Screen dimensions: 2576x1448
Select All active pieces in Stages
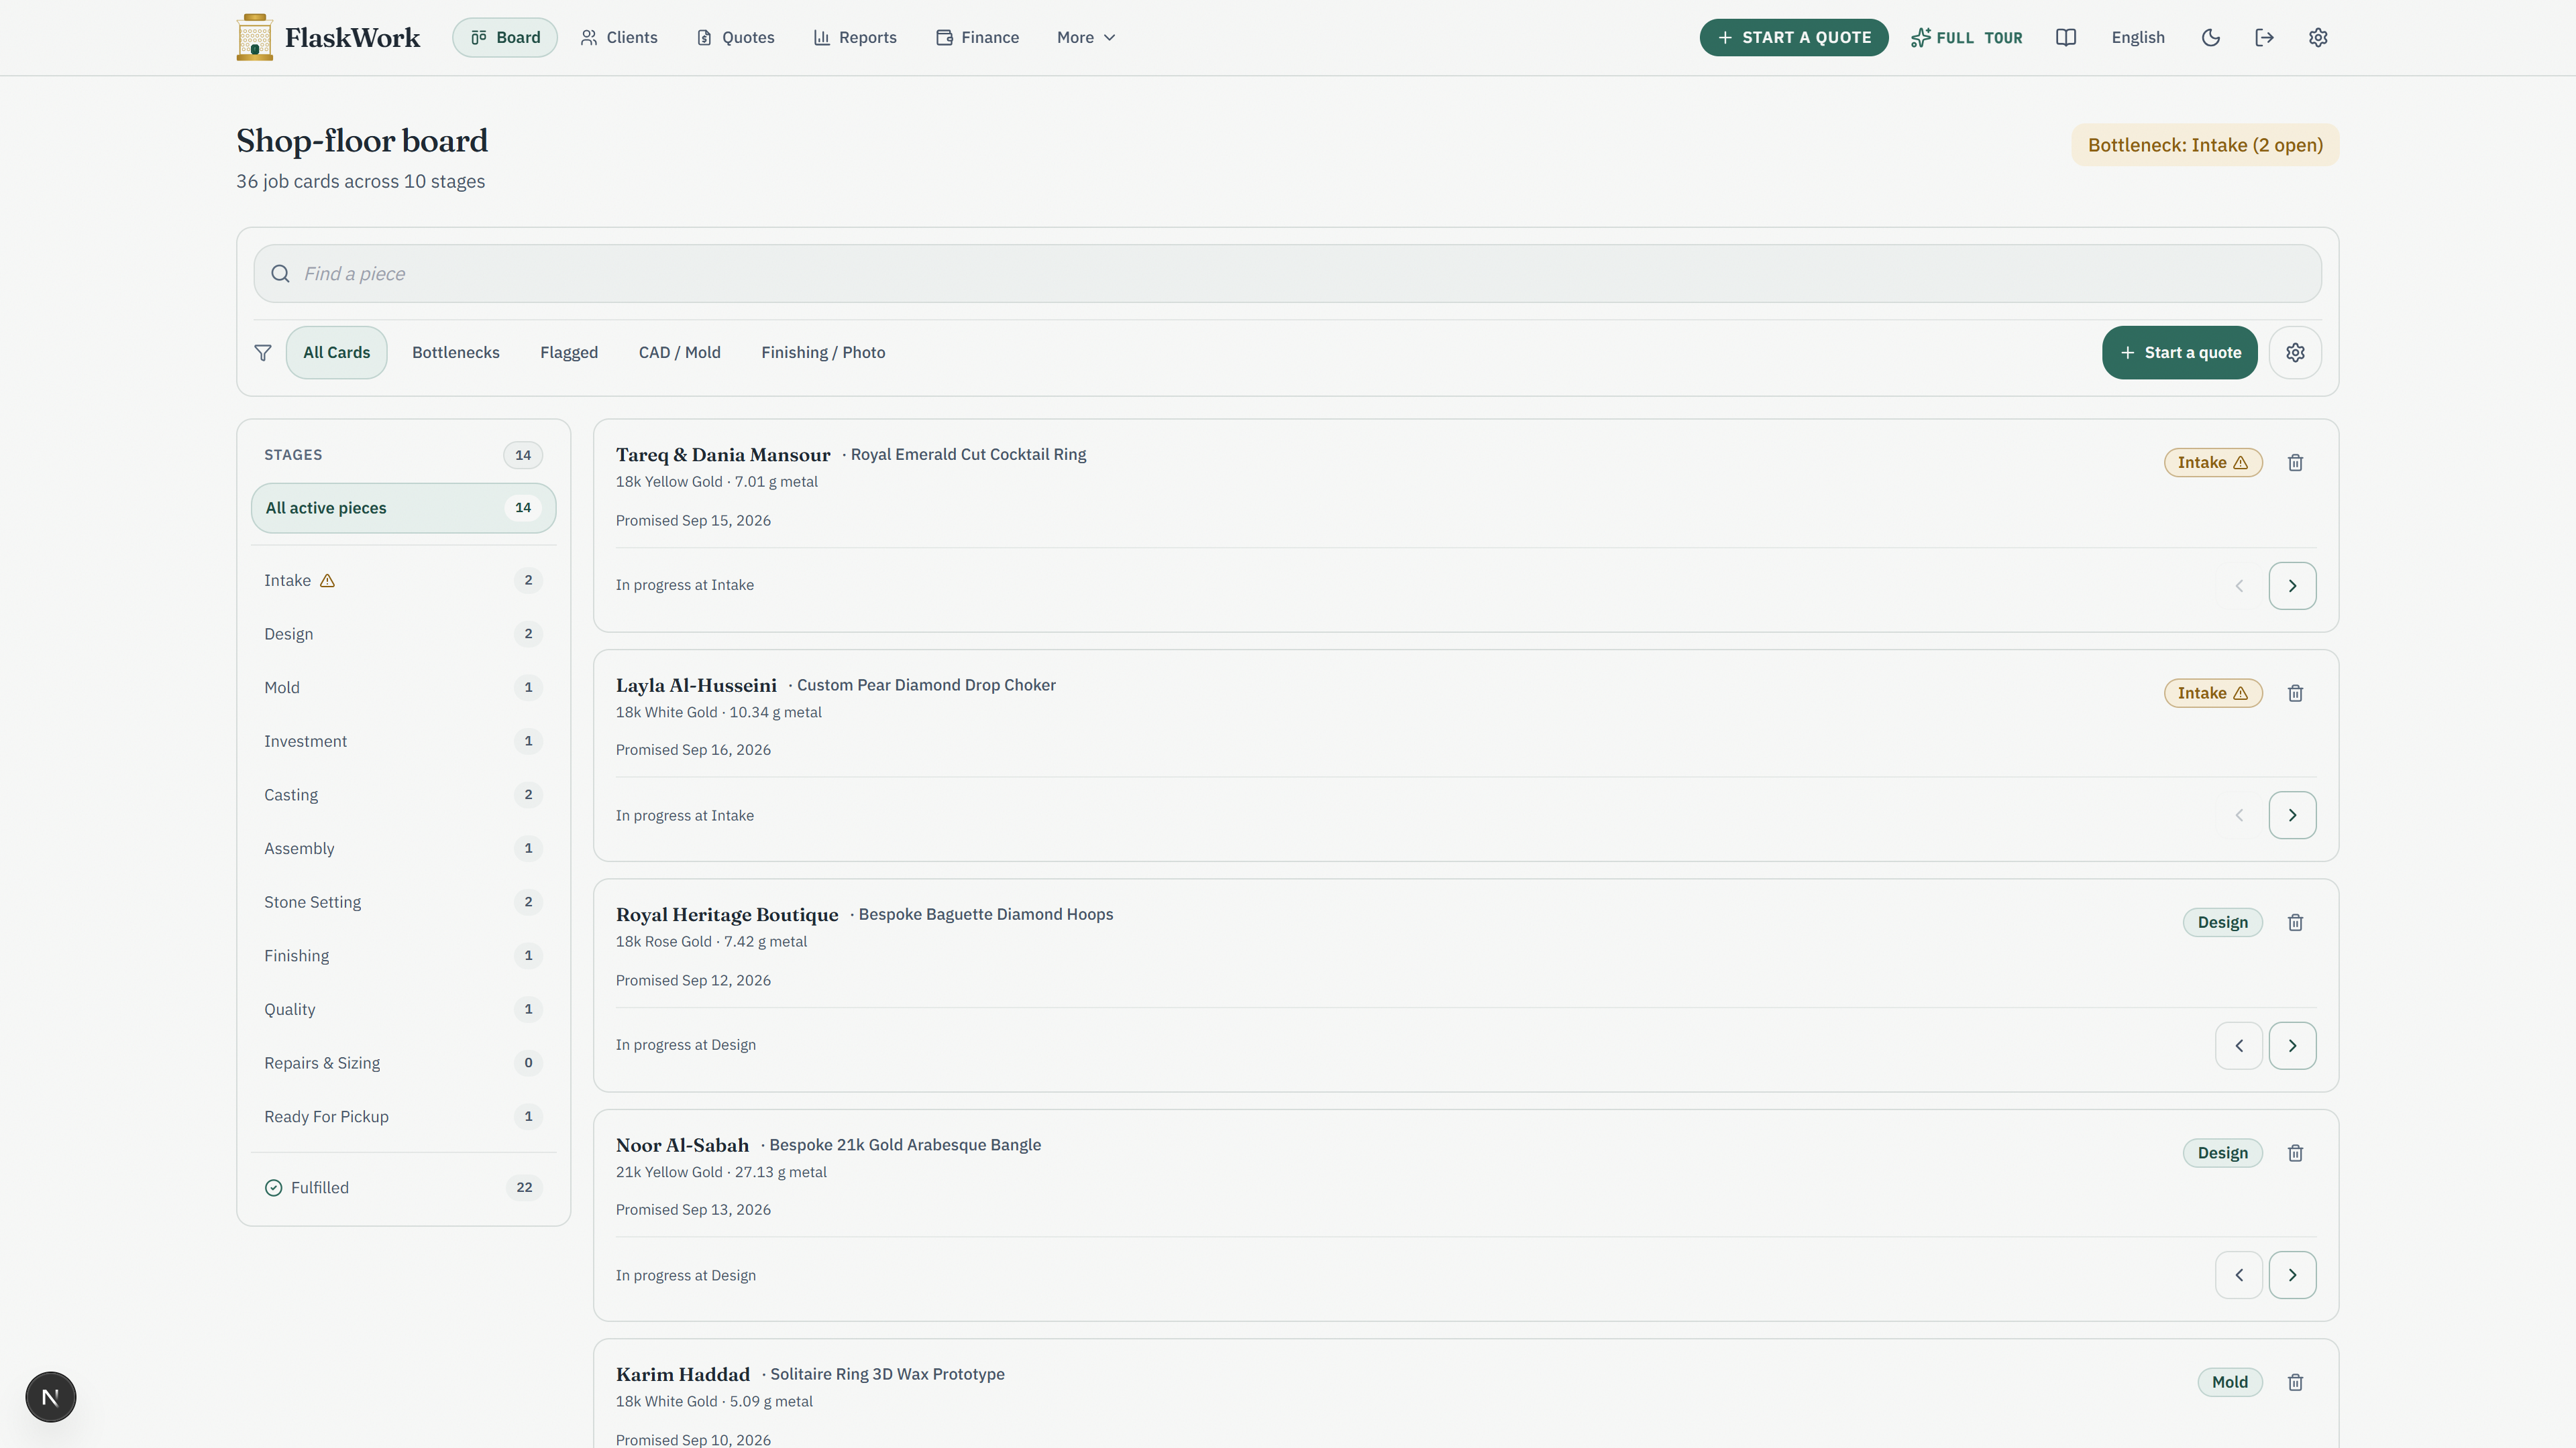(x=403, y=507)
